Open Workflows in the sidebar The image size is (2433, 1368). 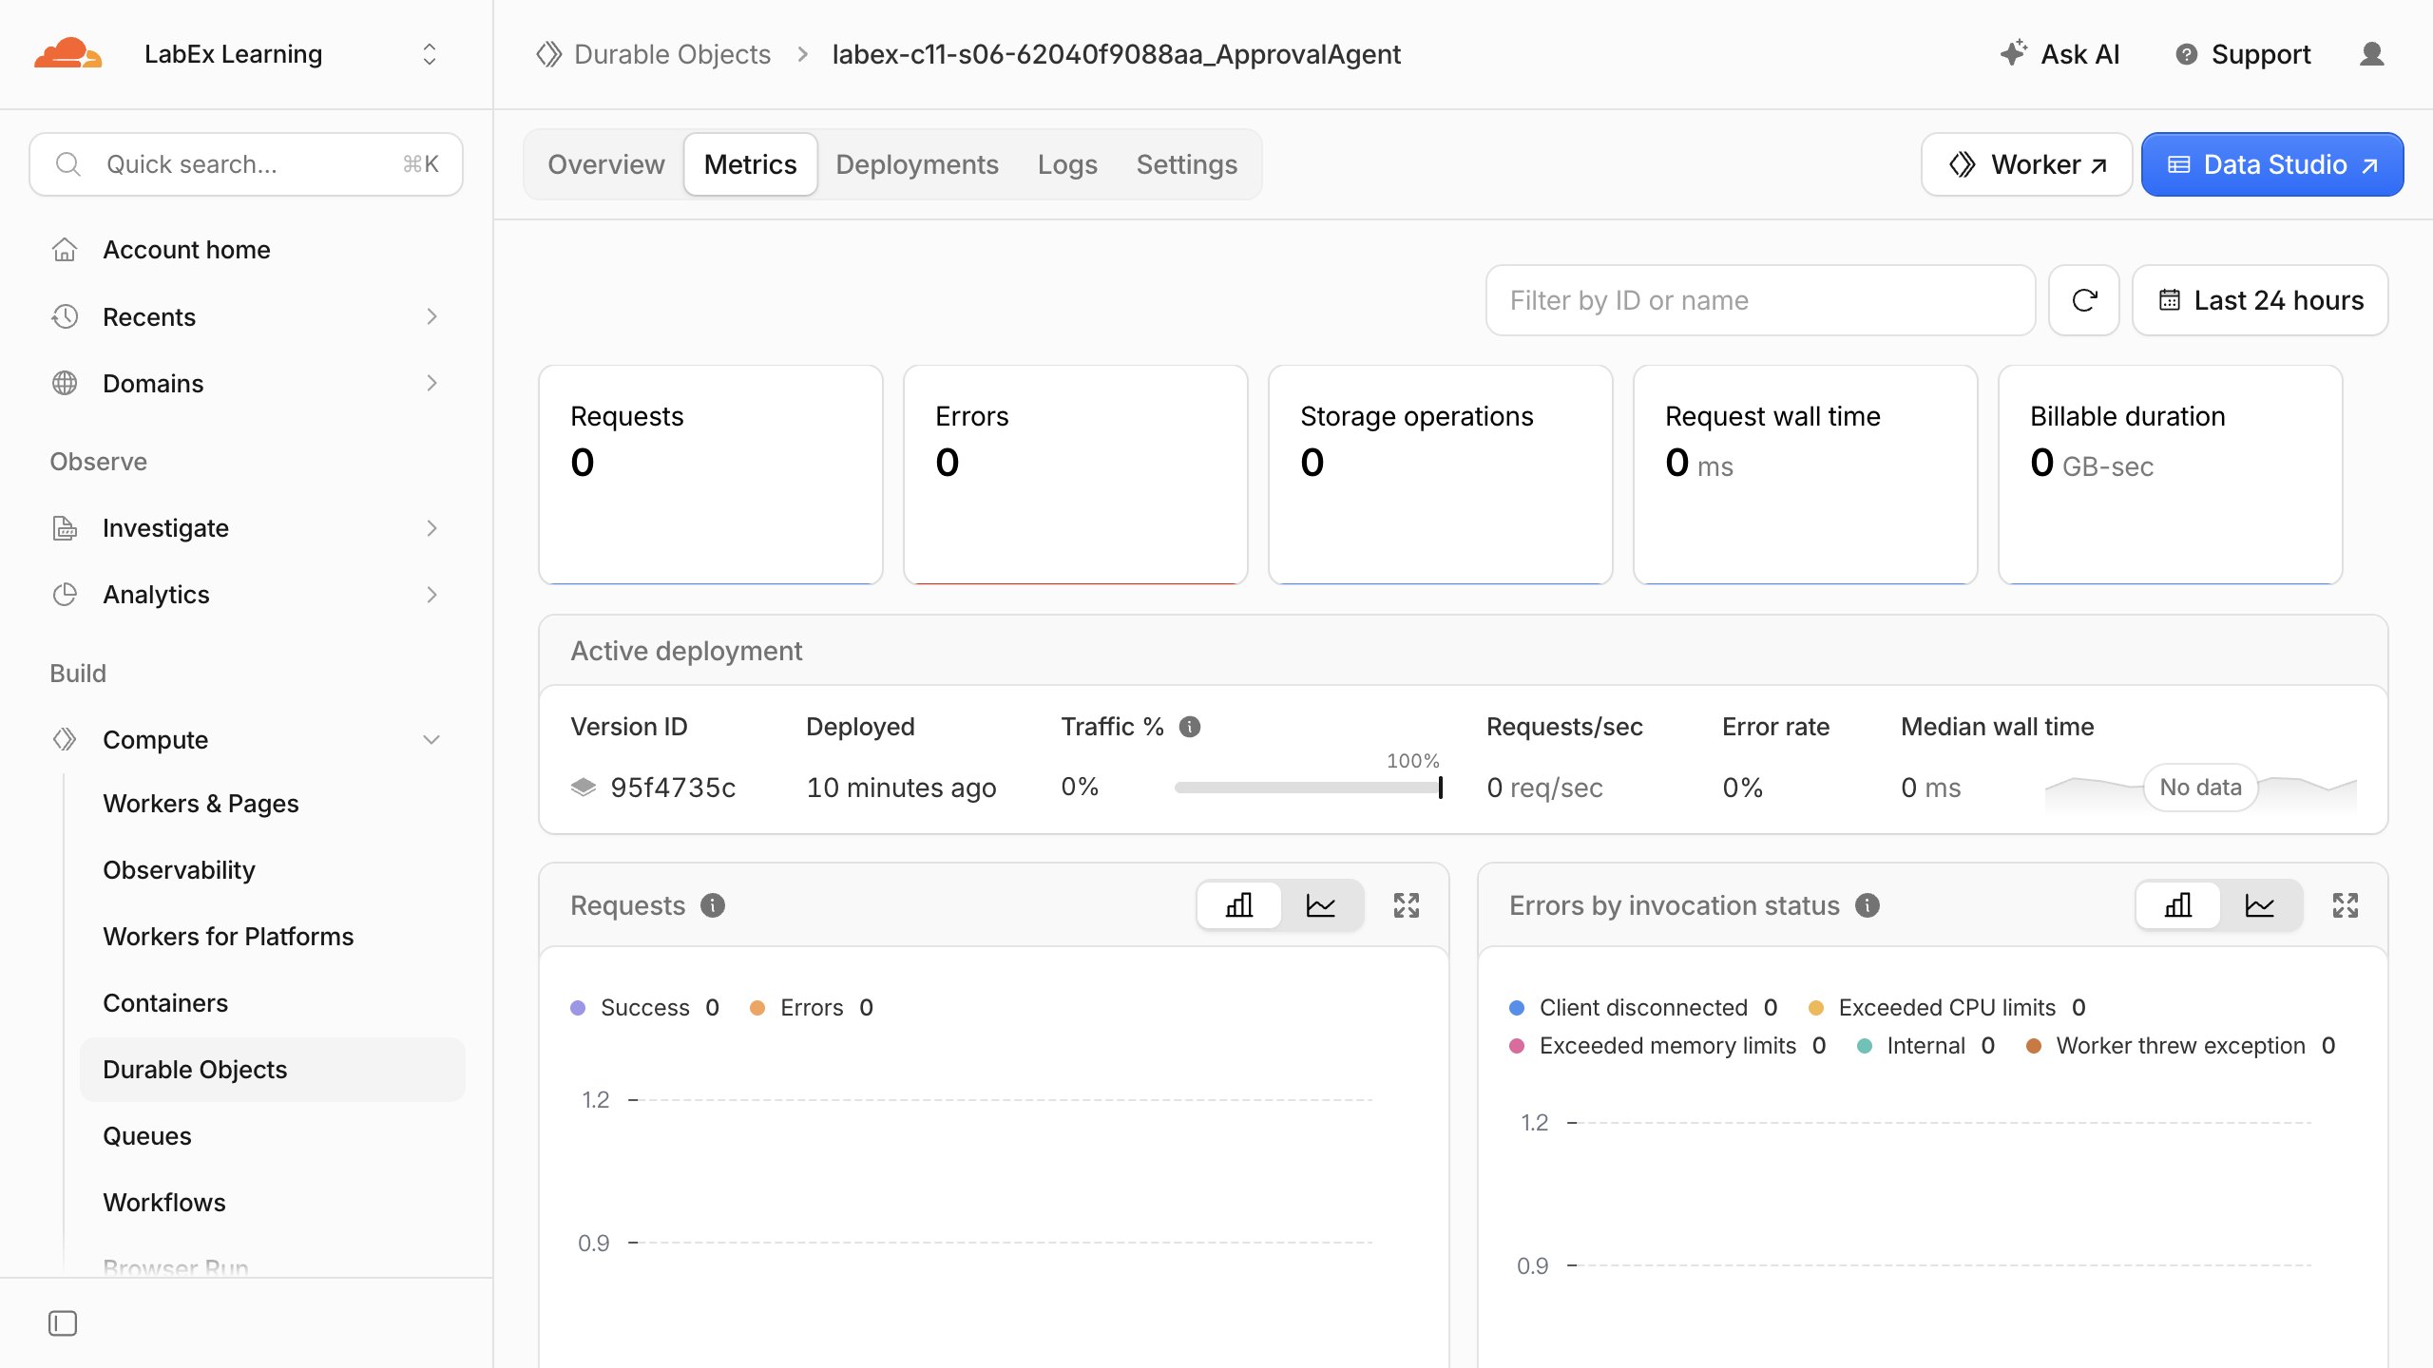164,1203
